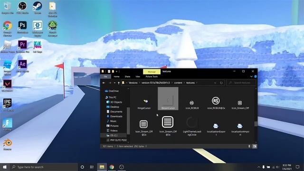Open the Roblox Studio desktop shortcut

(8, 67)
